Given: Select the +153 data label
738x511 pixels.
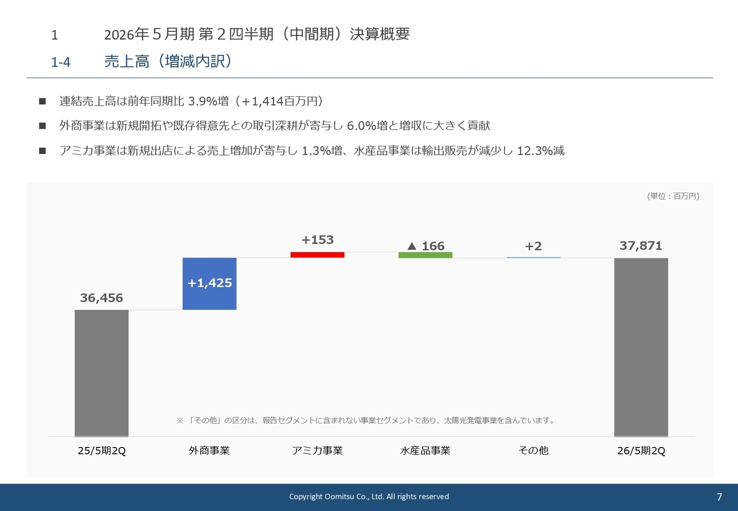Looking at the screenshot, I should click(x=317, y=240).
